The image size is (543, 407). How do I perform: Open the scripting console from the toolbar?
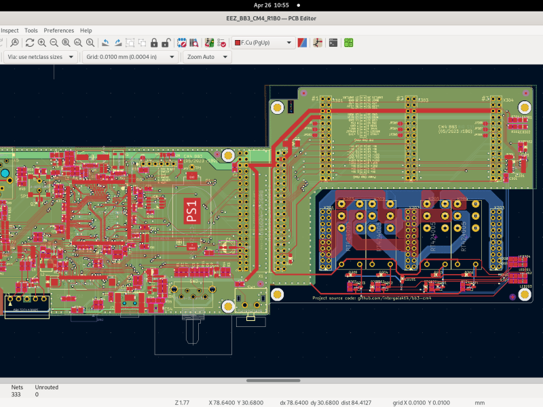click(333, 43)
